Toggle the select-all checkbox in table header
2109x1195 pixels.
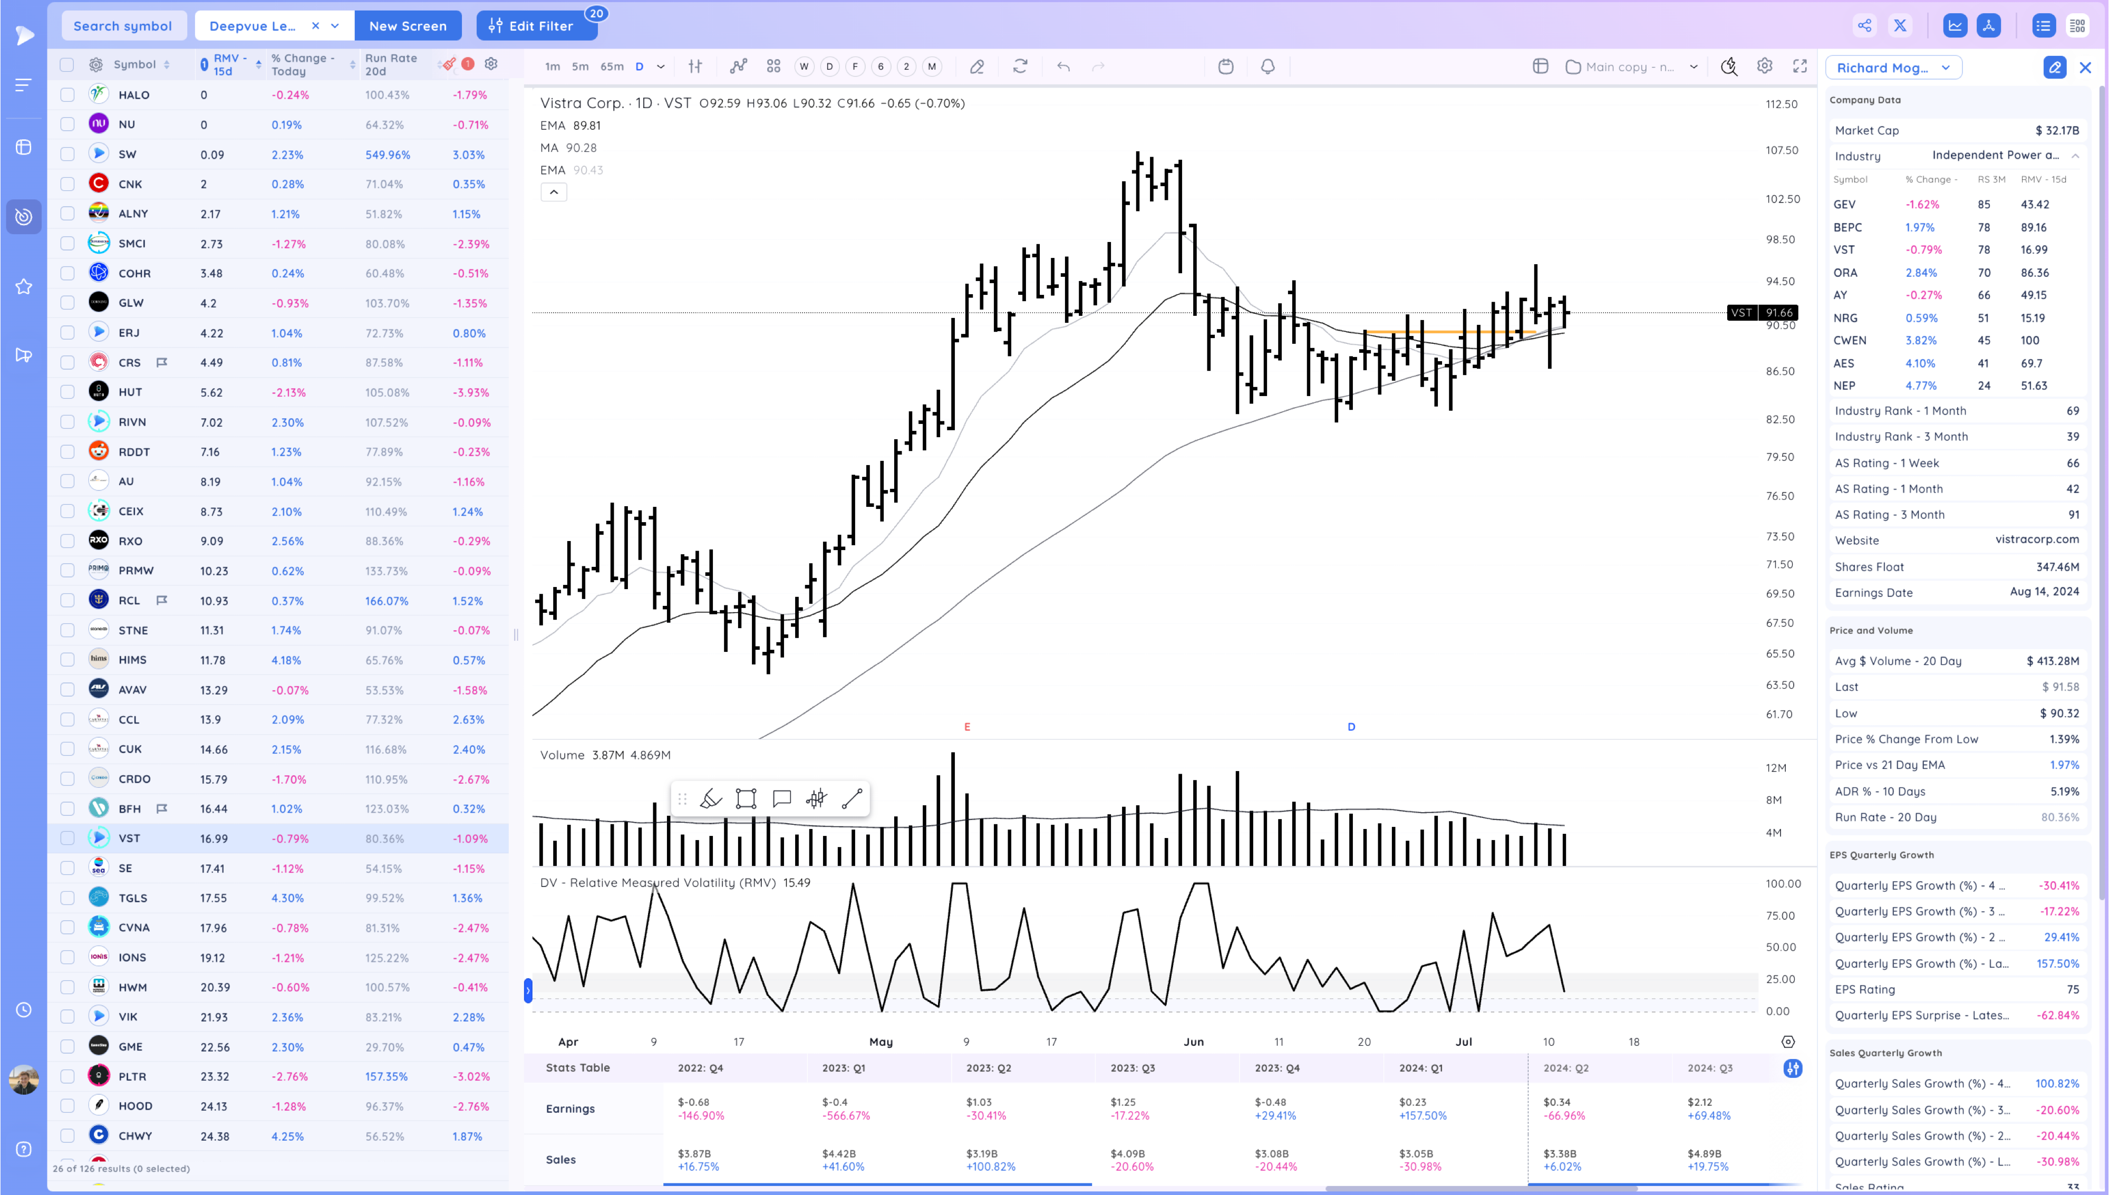[67, 65]
